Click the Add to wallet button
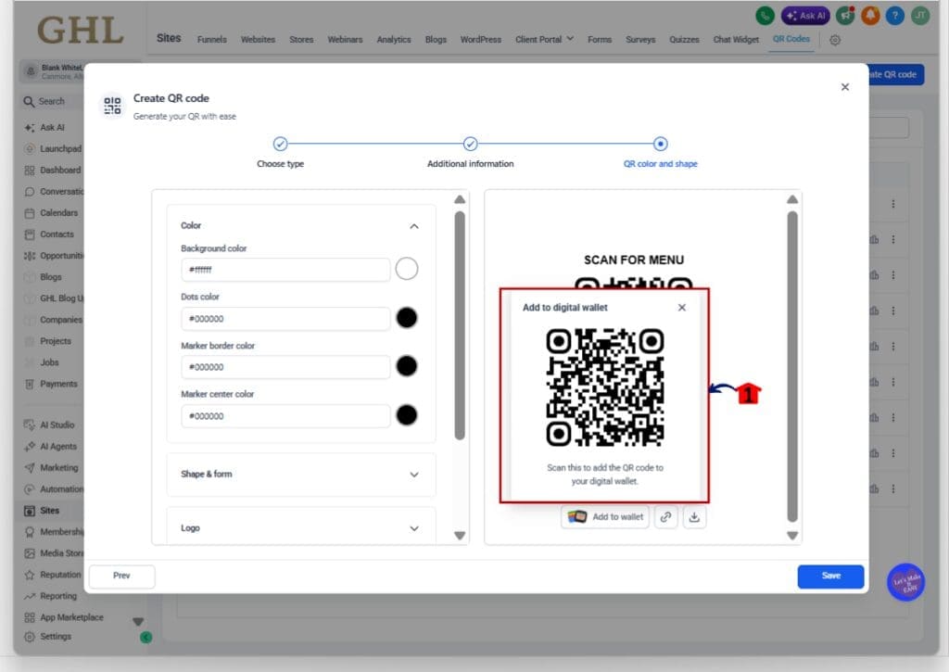This screenshot has height=672, width=949. (x=604, y=517)
